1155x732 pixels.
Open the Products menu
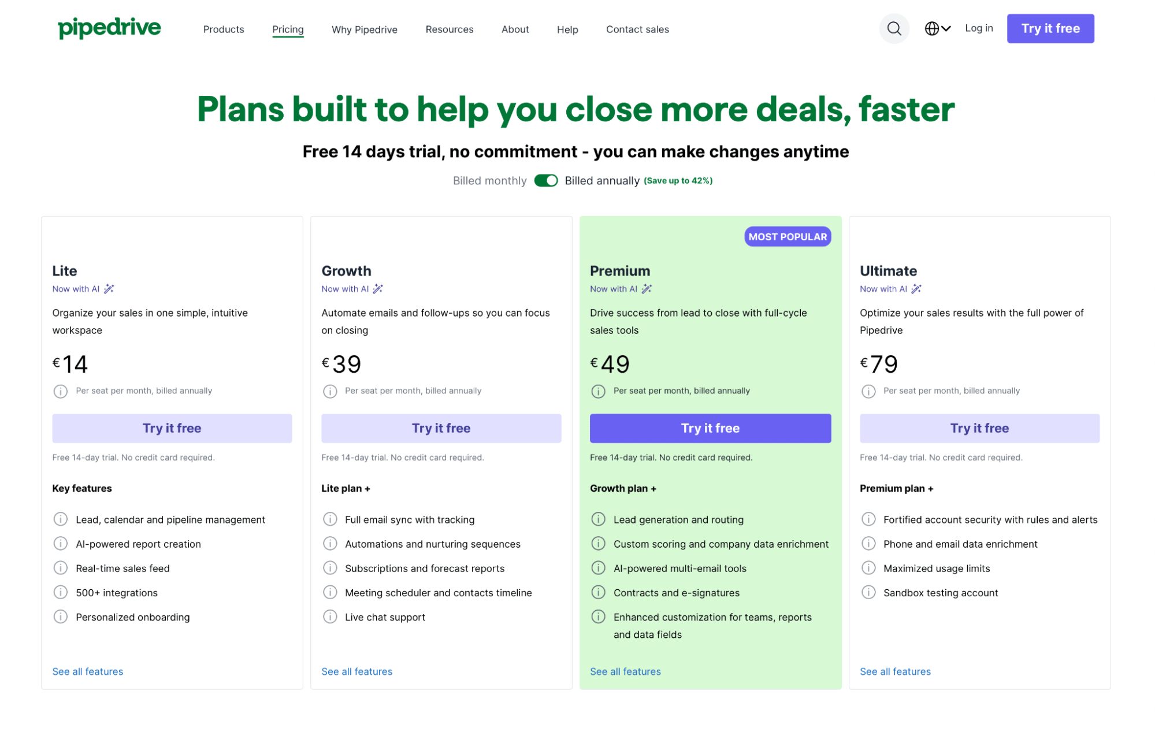click(x=223, y=29)
